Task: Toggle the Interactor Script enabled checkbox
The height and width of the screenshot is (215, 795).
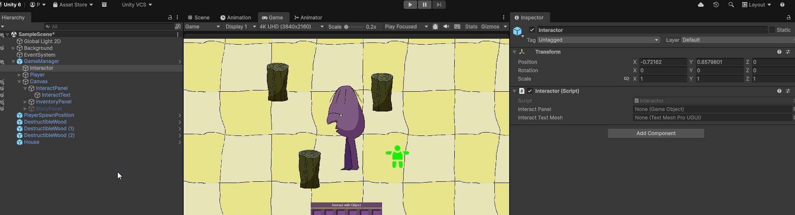Action: tap(530, 91)
